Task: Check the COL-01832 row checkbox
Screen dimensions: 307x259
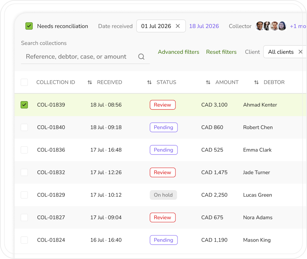Action: 24,172
